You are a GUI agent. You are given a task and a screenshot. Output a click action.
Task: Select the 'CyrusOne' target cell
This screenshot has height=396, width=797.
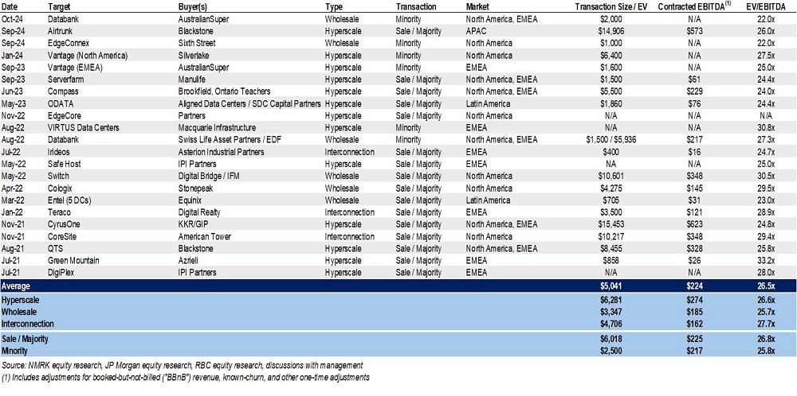(x=64, y=224)
